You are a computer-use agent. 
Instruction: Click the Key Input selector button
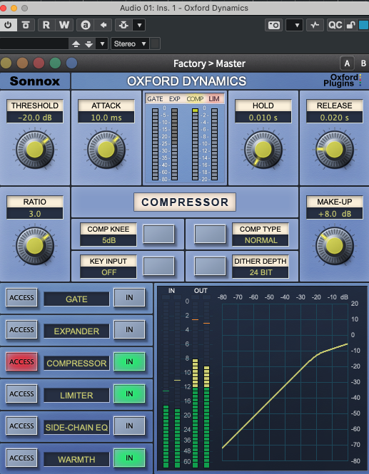click(x=158, y=266)
